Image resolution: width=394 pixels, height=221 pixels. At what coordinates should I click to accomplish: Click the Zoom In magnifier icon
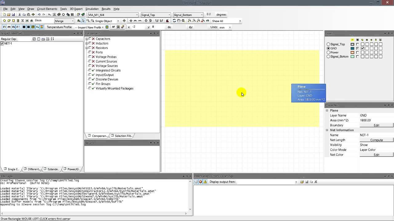click(x=190, y=21)
